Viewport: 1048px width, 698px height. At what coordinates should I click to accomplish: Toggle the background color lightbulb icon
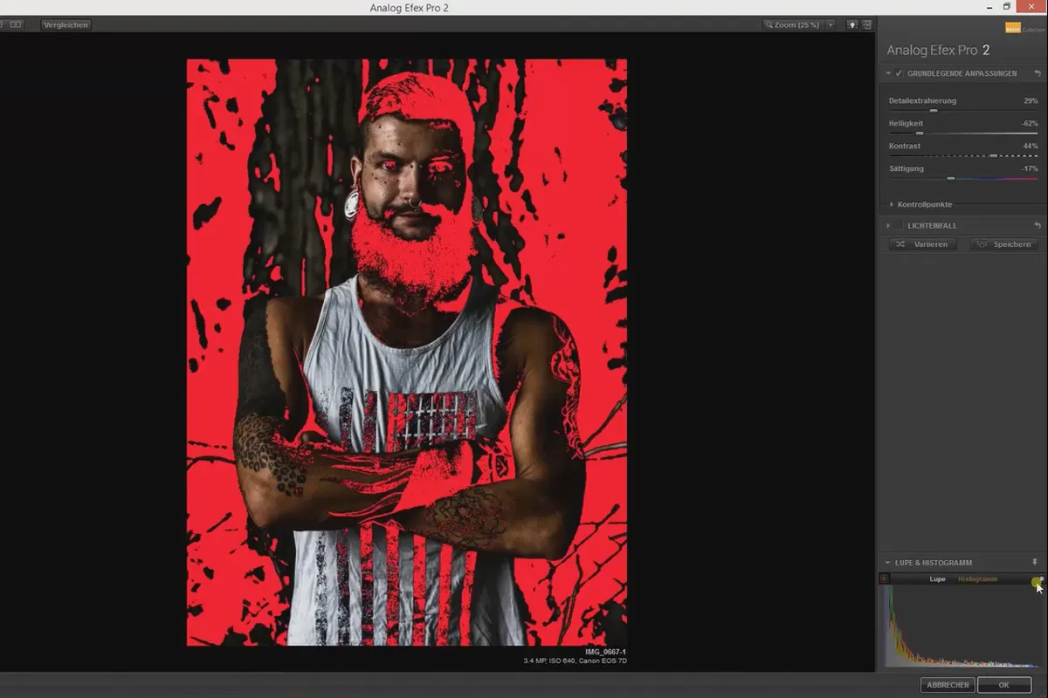852,24
